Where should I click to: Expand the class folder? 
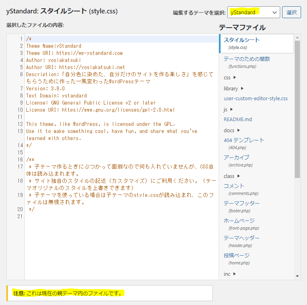[x=232, y=176]
